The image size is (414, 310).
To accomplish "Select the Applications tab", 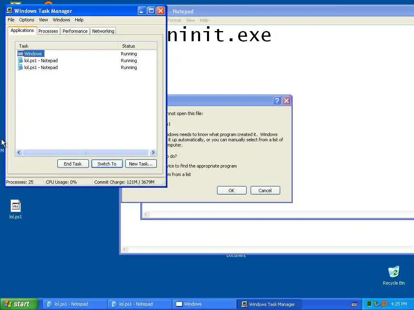I will 22,30.
